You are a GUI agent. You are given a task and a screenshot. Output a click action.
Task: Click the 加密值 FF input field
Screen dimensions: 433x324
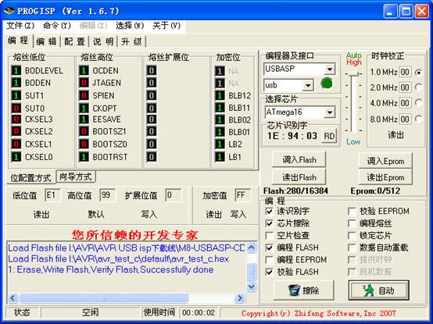[x=242, y=195]
